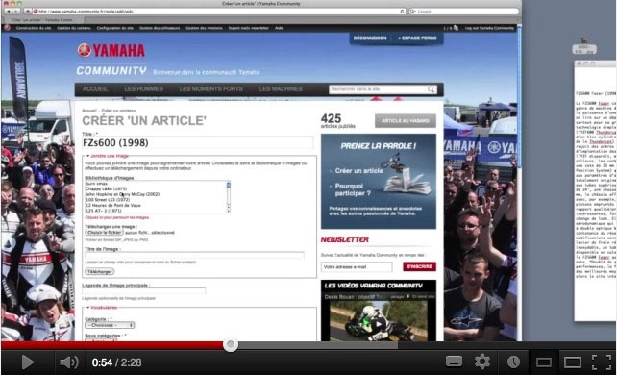Click the ARTICLE AU HASARD button

click(x=406, y=121)
